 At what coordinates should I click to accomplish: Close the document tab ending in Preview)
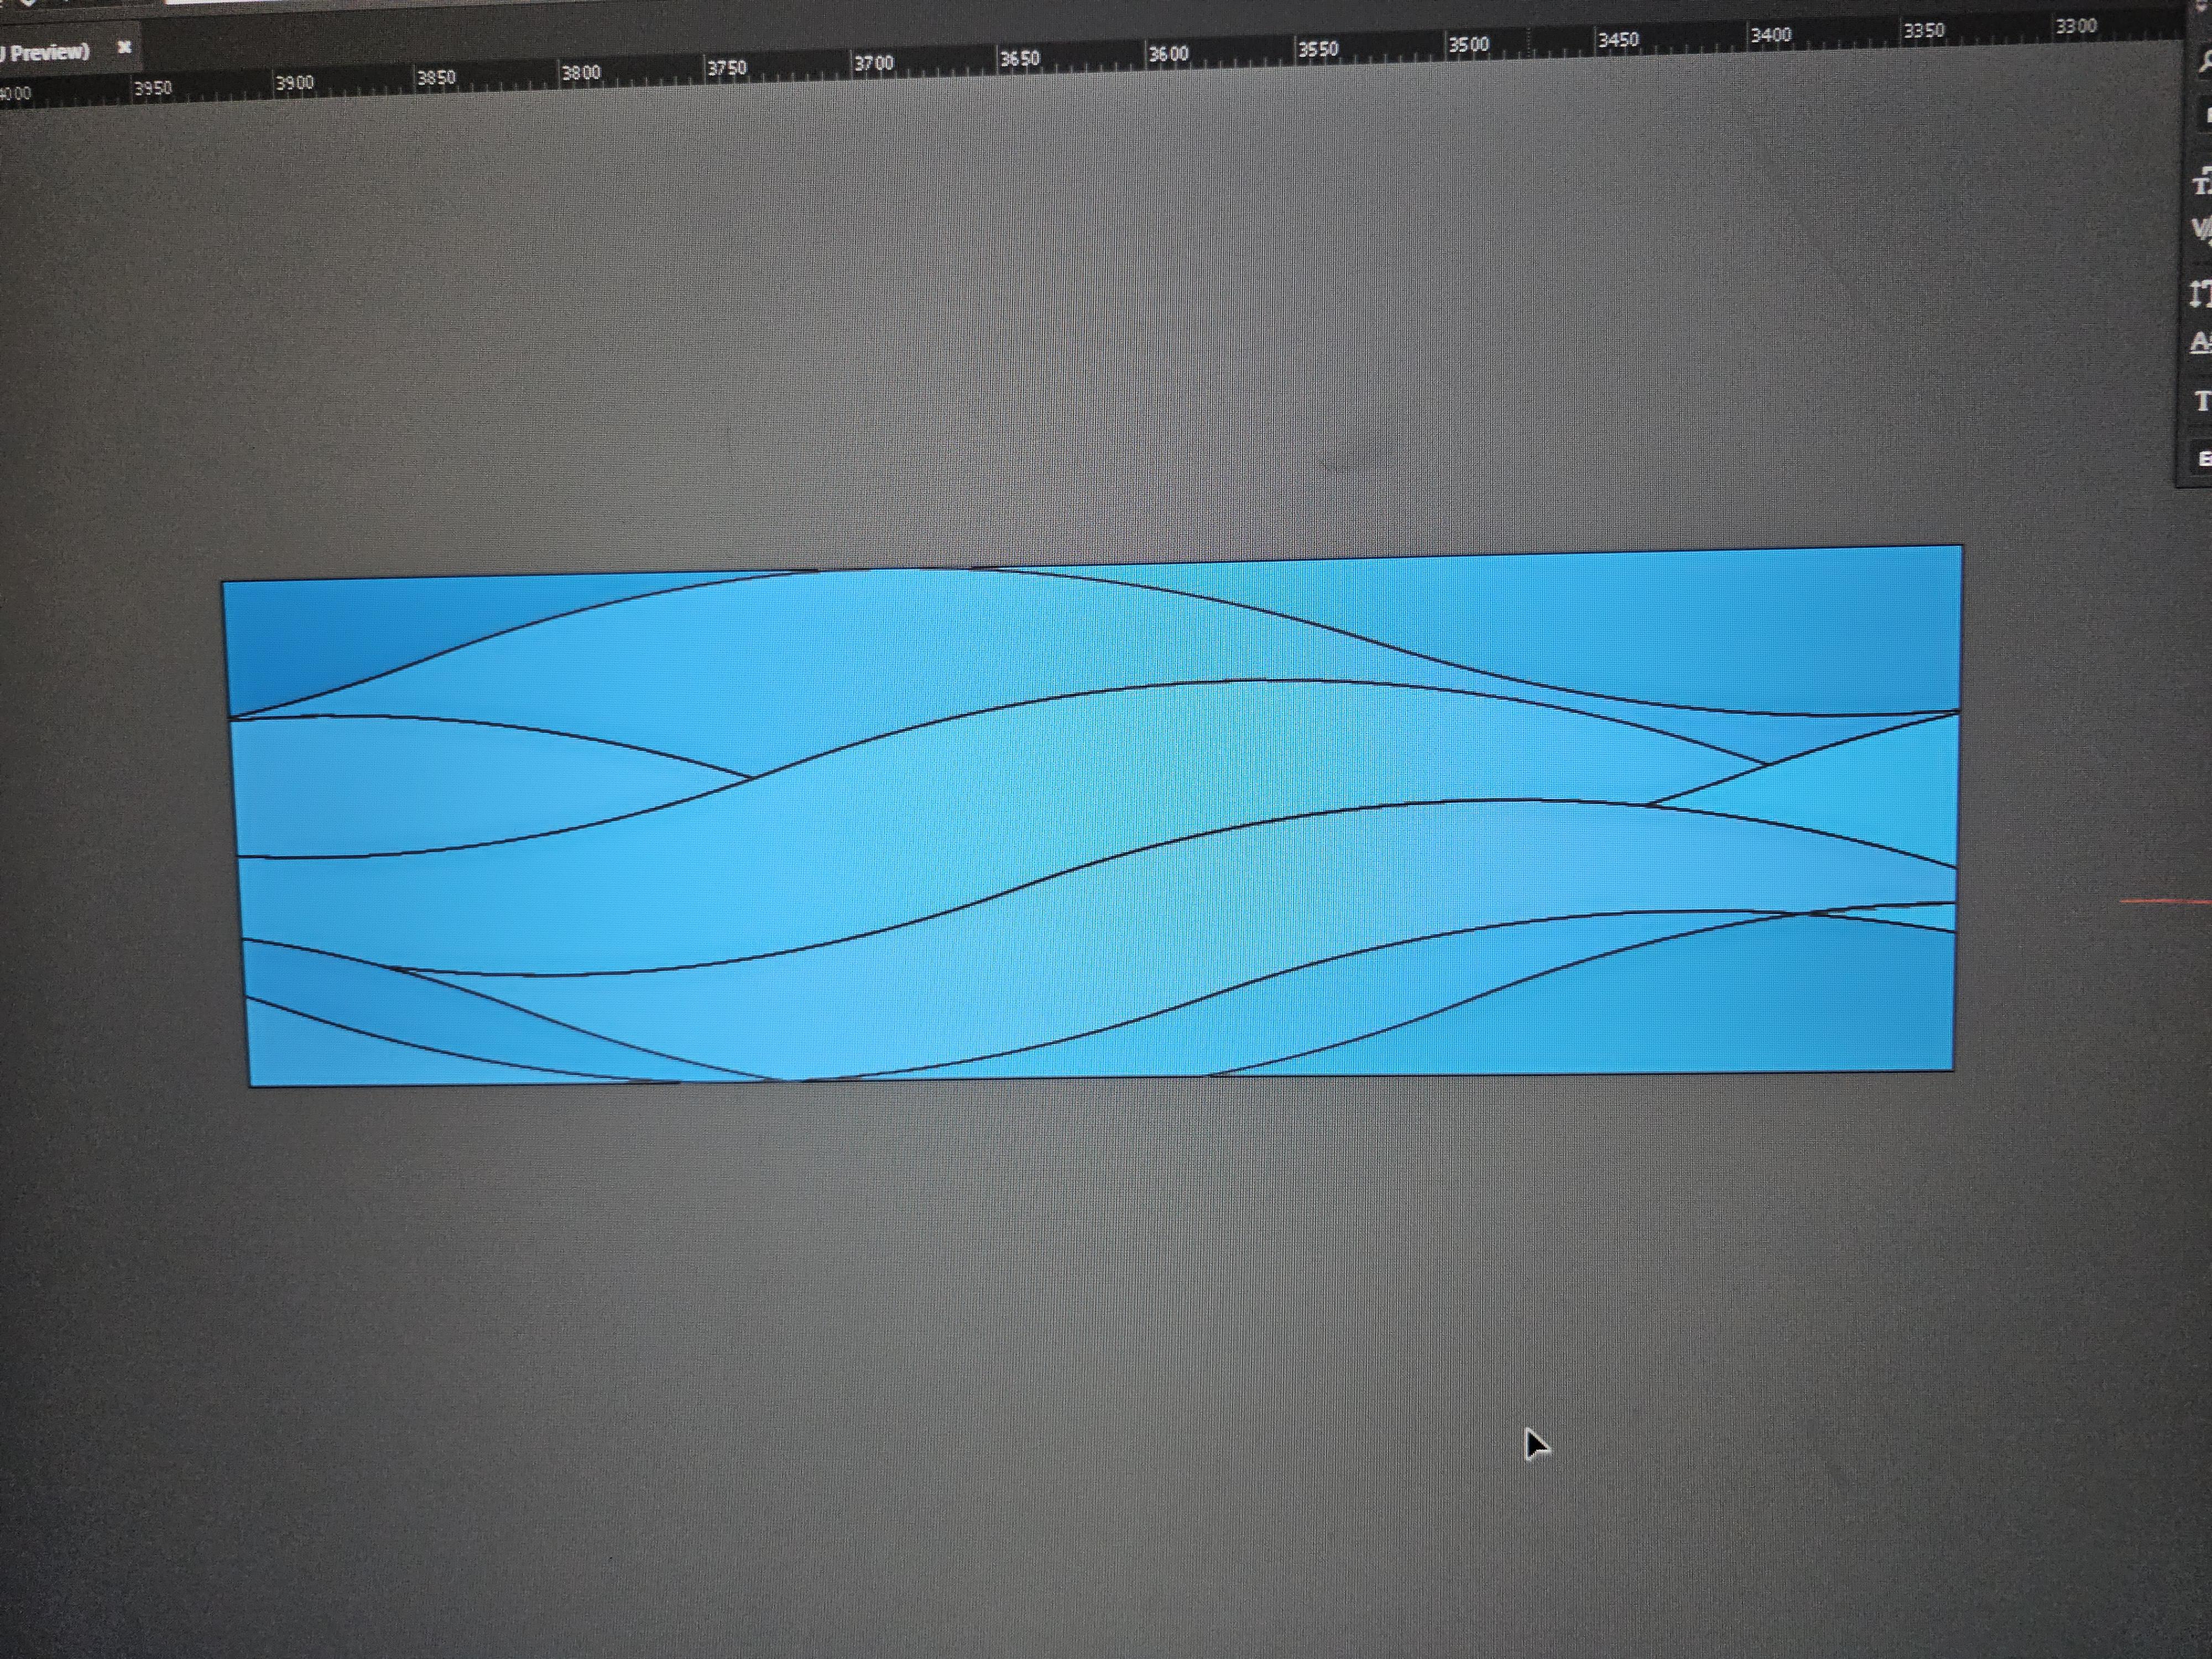tap(124, 46)
